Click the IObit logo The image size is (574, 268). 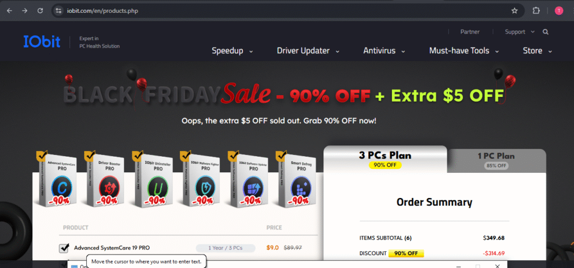[41, 41]
